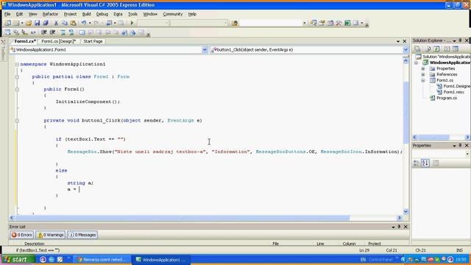
Task: Open Solution Explorer from the toolbar icon
Action: (x=314, y=23)
